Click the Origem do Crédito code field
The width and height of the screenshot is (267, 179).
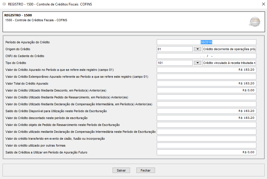(175, 49)
